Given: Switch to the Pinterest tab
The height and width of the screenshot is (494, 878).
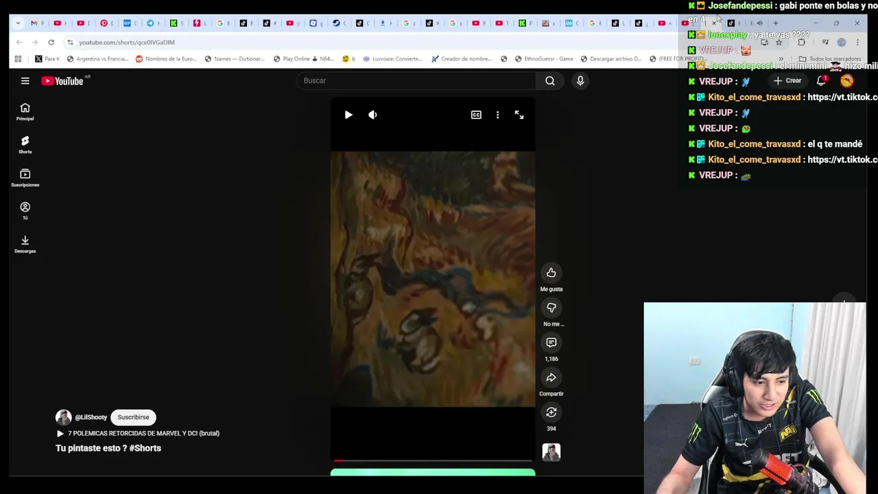Looking at the screenshot, I should (x=106, y=23).
